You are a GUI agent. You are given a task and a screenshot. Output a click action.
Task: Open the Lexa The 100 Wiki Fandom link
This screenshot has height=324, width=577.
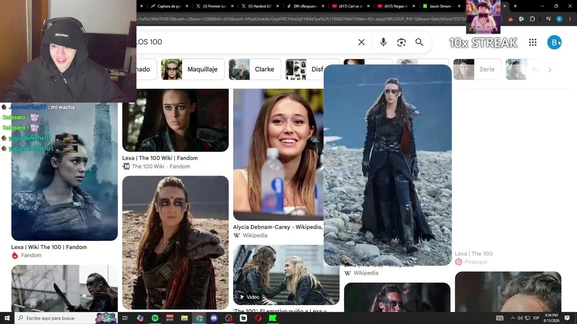pyautogui.click(x=160, y=158)
